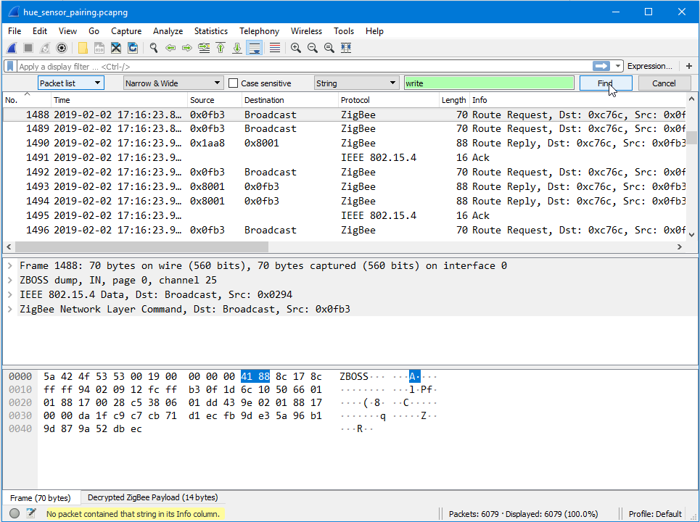Jump to the first packet icon

click(x=221, y=48)
